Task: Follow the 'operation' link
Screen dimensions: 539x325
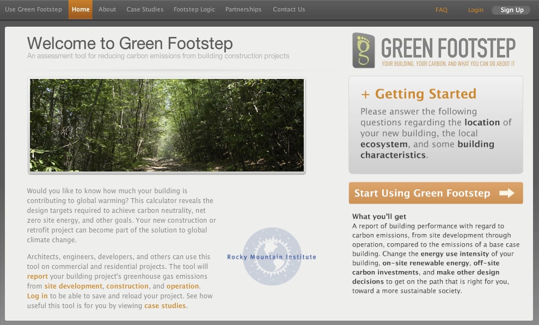Action: (182, 286)
